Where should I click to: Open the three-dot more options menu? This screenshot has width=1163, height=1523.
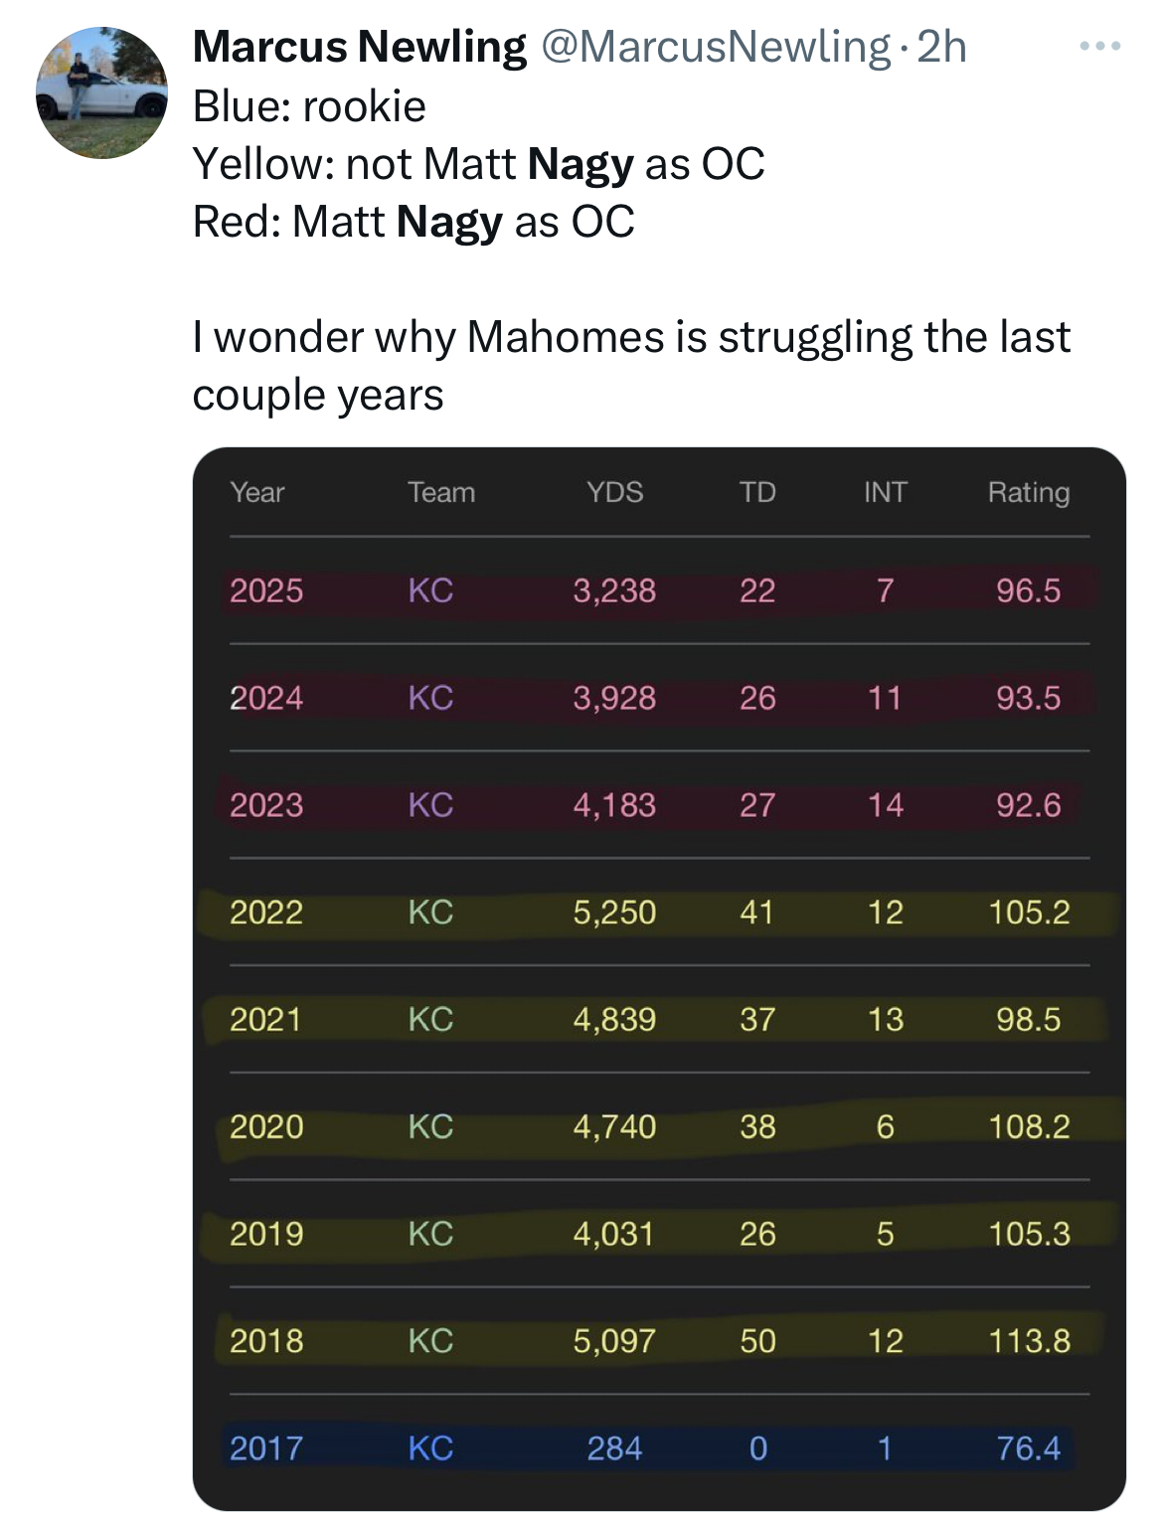(x=1100, y=47)
